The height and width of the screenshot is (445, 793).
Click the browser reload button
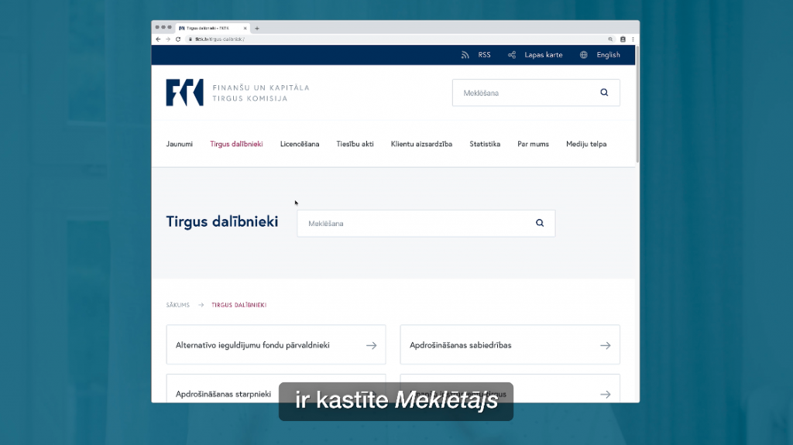(178, 39)
